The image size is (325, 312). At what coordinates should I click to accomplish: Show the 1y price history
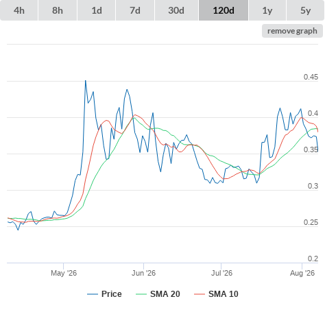coord(267,10)
